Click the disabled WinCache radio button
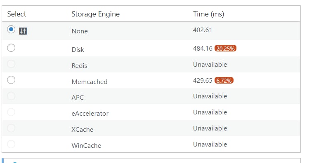This screenshot has height=163, width=314. pyautogui.click(x=11, y=144)
